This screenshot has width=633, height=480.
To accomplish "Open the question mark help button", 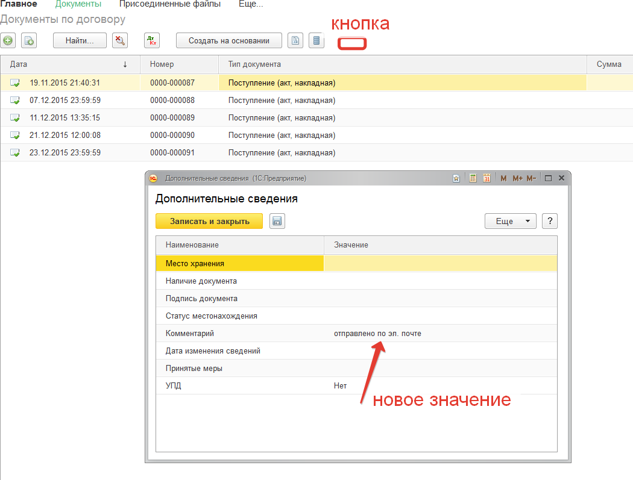I will (549, 221).
